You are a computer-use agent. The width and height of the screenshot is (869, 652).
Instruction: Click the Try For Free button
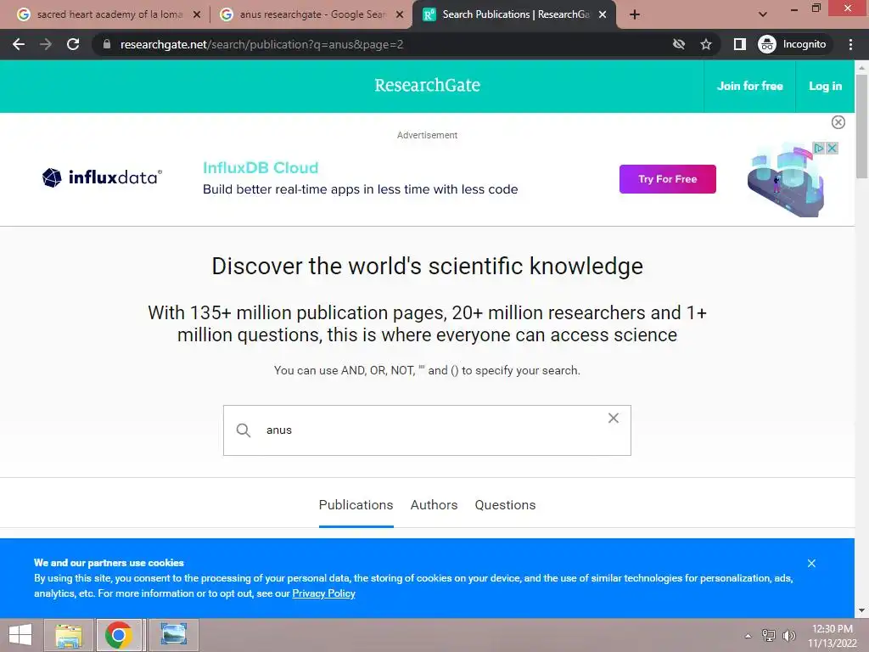pyautogui.click(x=667, y=179)
